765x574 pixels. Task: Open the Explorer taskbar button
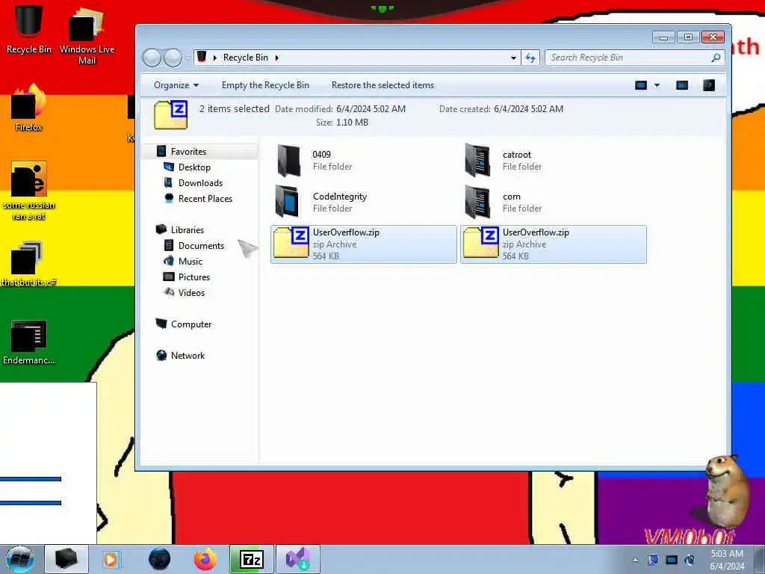66,559
